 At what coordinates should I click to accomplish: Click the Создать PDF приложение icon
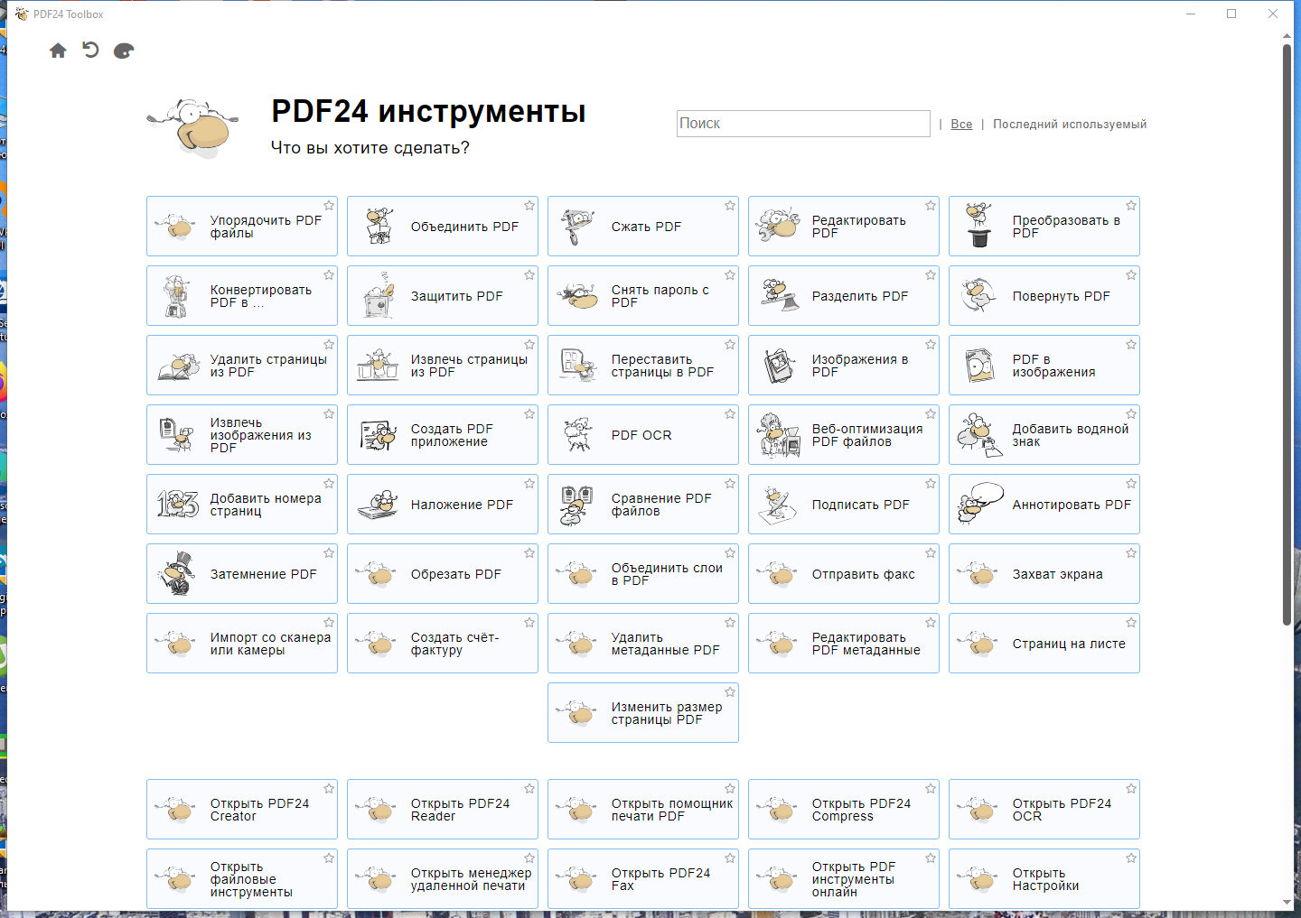tap(379, 435)
